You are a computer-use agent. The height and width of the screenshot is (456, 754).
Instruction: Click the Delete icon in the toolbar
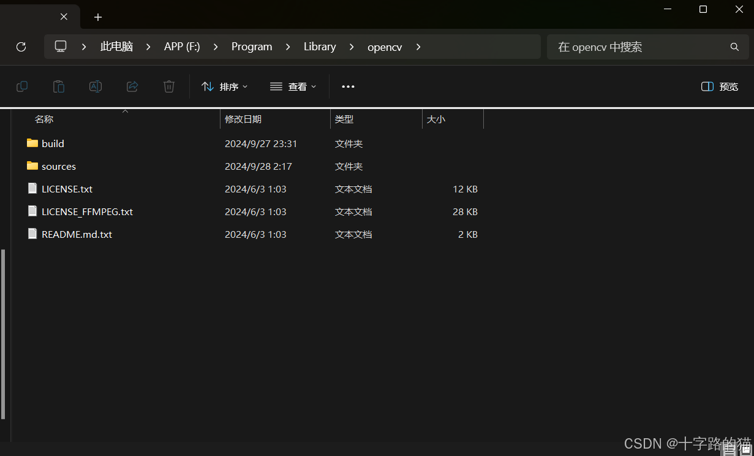click(169, 86)
